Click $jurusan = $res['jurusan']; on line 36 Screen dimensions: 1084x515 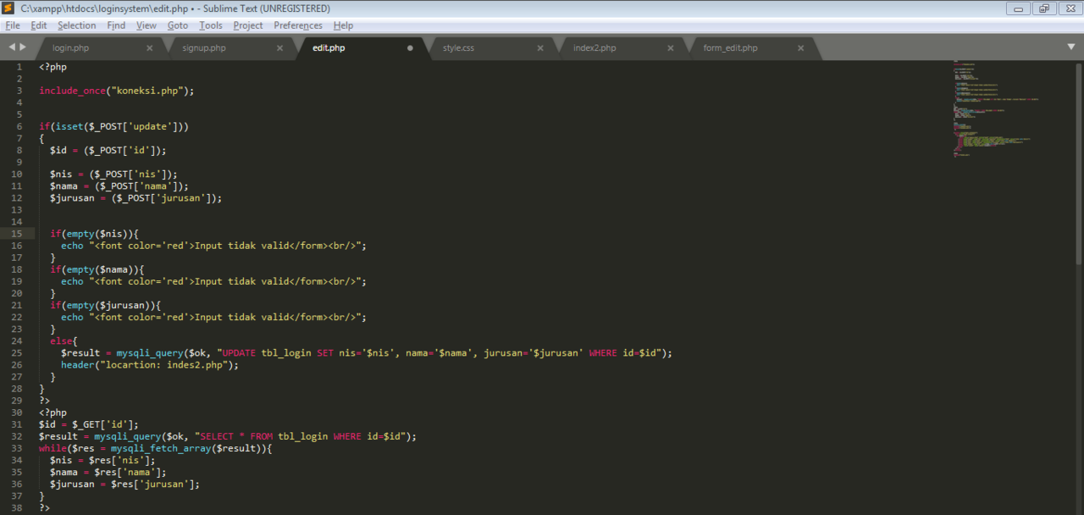pos(124,485)
